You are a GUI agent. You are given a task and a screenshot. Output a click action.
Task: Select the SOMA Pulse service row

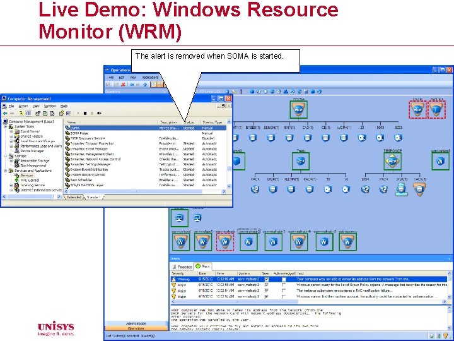click(145, 133)
